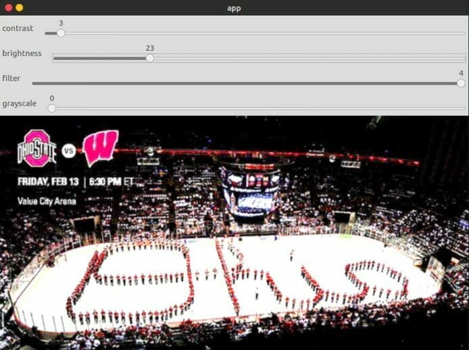Click the grayscale slider handle at 0
469x350 pixels.
(x=52, y=108)
